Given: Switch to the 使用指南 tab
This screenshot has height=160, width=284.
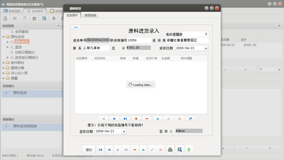Looking at the screenshot, I should (90, 15).
